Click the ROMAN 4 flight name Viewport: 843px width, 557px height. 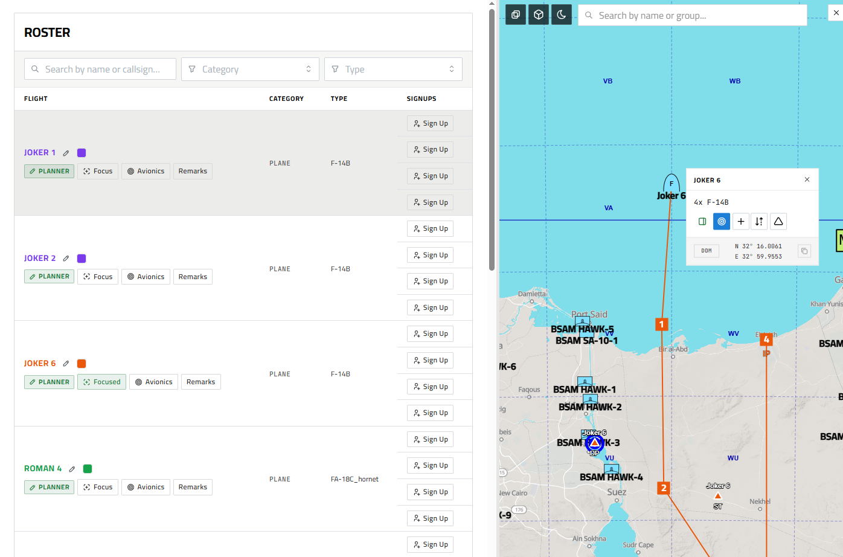click(43, 469)
